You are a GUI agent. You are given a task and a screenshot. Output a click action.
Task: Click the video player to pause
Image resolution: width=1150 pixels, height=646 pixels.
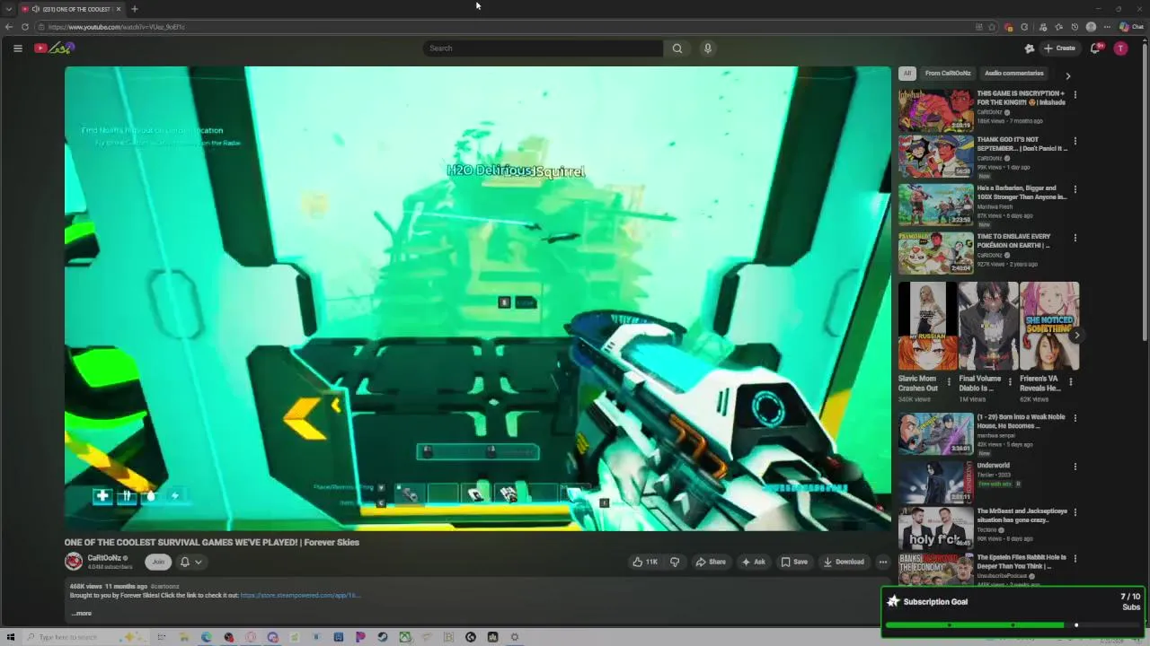tap(477, 299)
